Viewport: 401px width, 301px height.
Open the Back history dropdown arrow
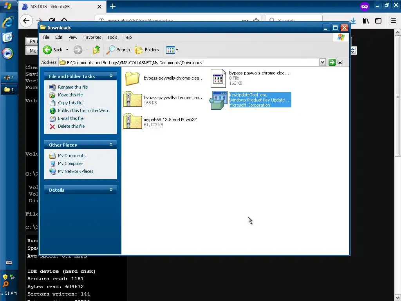point(67,50)
